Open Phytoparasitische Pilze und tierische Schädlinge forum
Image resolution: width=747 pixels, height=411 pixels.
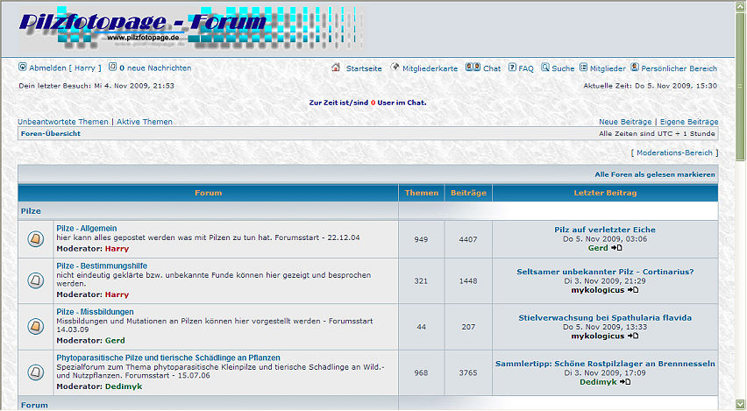click(x=168, y=358)
